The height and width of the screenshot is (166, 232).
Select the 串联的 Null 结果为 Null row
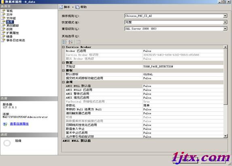[x=144, y=109]
